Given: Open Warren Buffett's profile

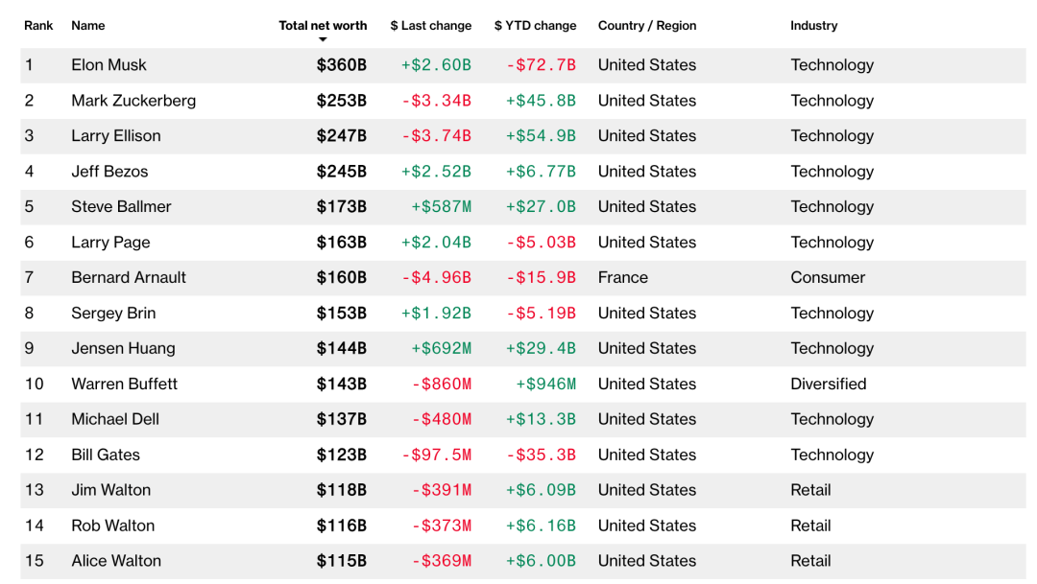Looking at the screenshot, I should (x=125, y=385).
